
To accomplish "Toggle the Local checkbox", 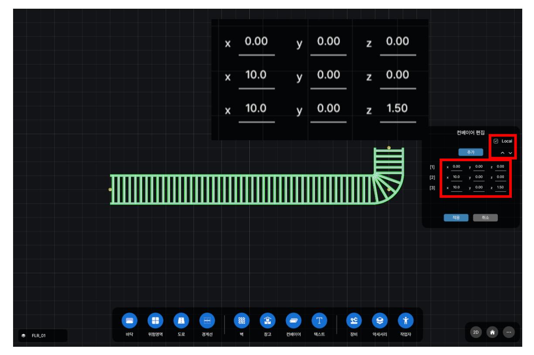I will (496, 141).
